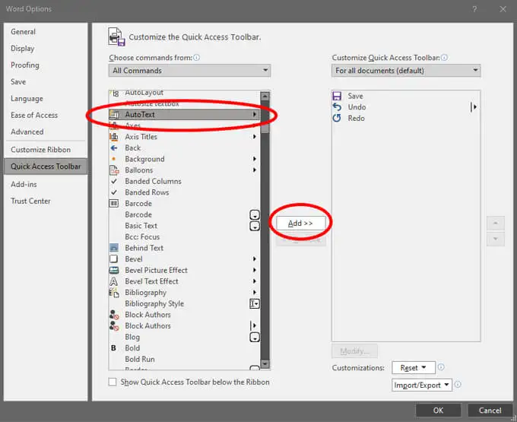Open the Import/Export dropdown

[422, 385]
